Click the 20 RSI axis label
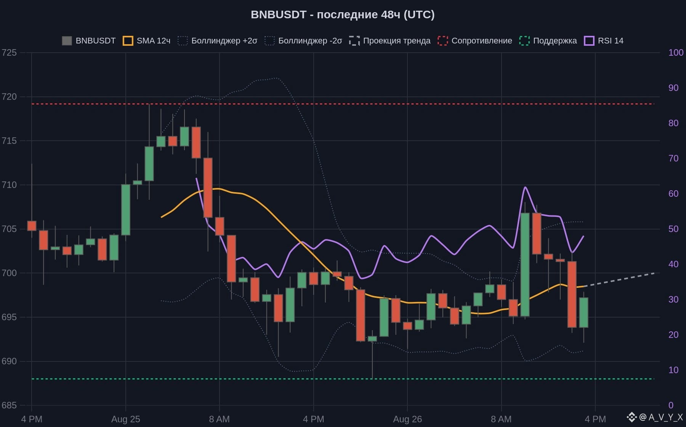Image resolution: width=686 pixels, height=427 pixels. click(x=673, y=335)
